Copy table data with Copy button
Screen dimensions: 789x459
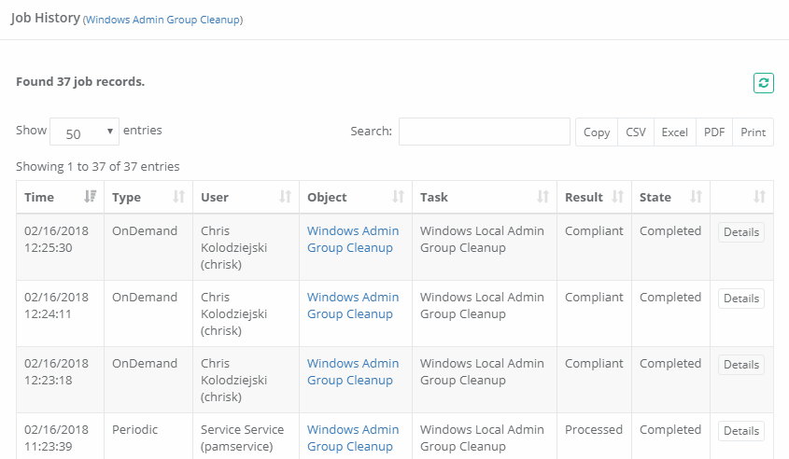(x=597, y=132)
